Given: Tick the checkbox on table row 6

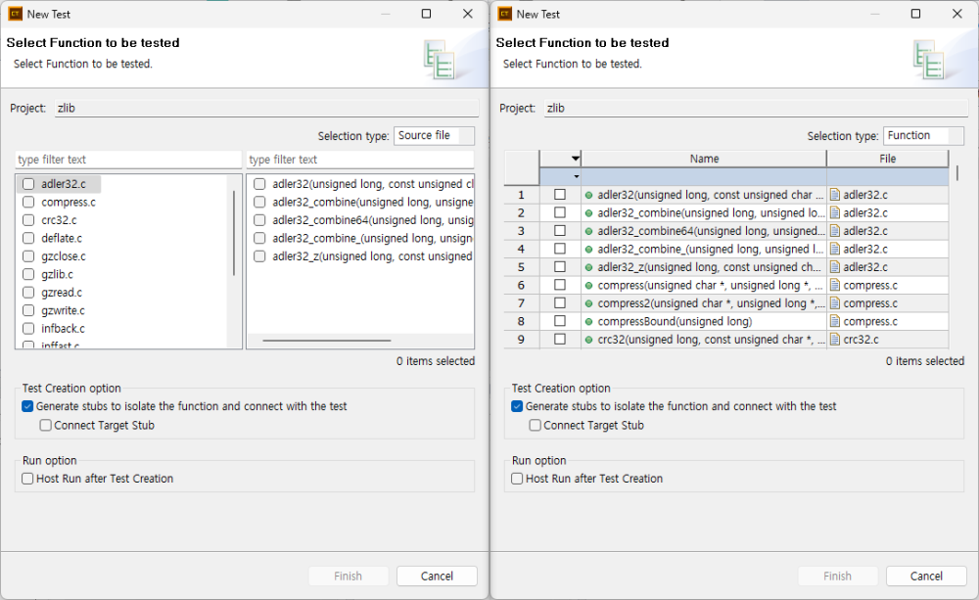Looking at the screenshot, I should click(560, 285).
